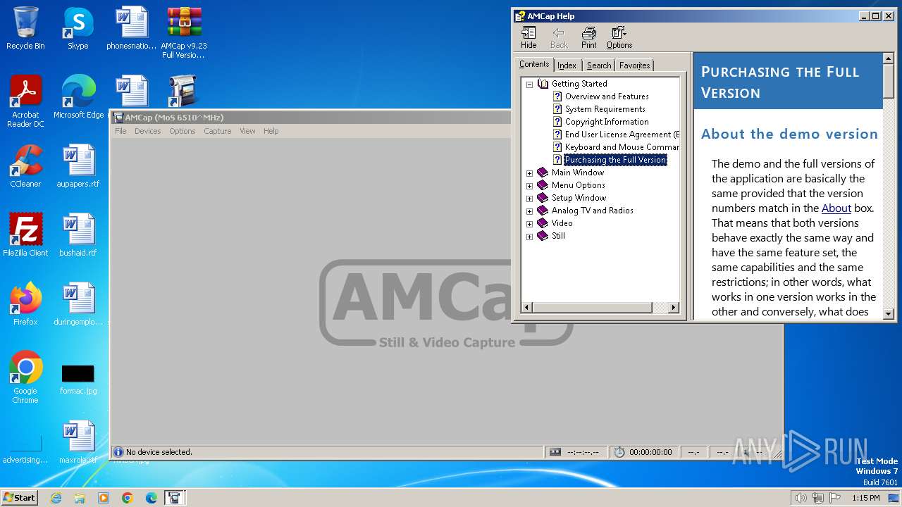Image resolution: width=902 pixels, height=507 pixels.
Task: Open the Help menu in AMCap
Action: (x=271, y=131)
